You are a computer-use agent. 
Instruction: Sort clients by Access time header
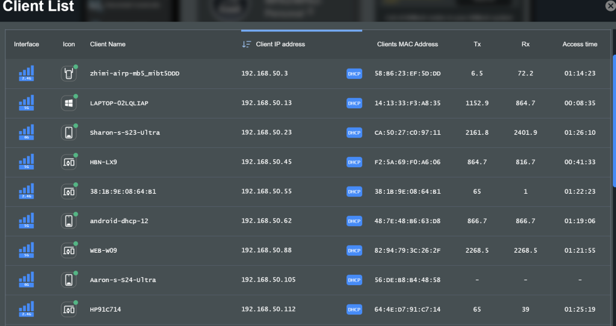(579, 44)
